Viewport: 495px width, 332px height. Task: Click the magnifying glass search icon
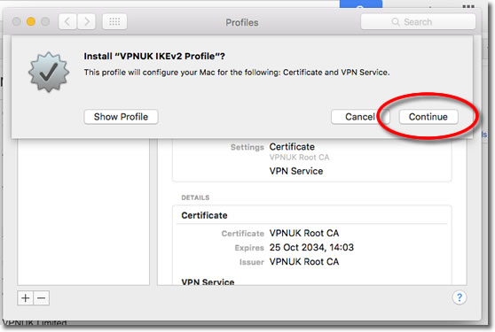pyautogui.click(x=396, y=22)
